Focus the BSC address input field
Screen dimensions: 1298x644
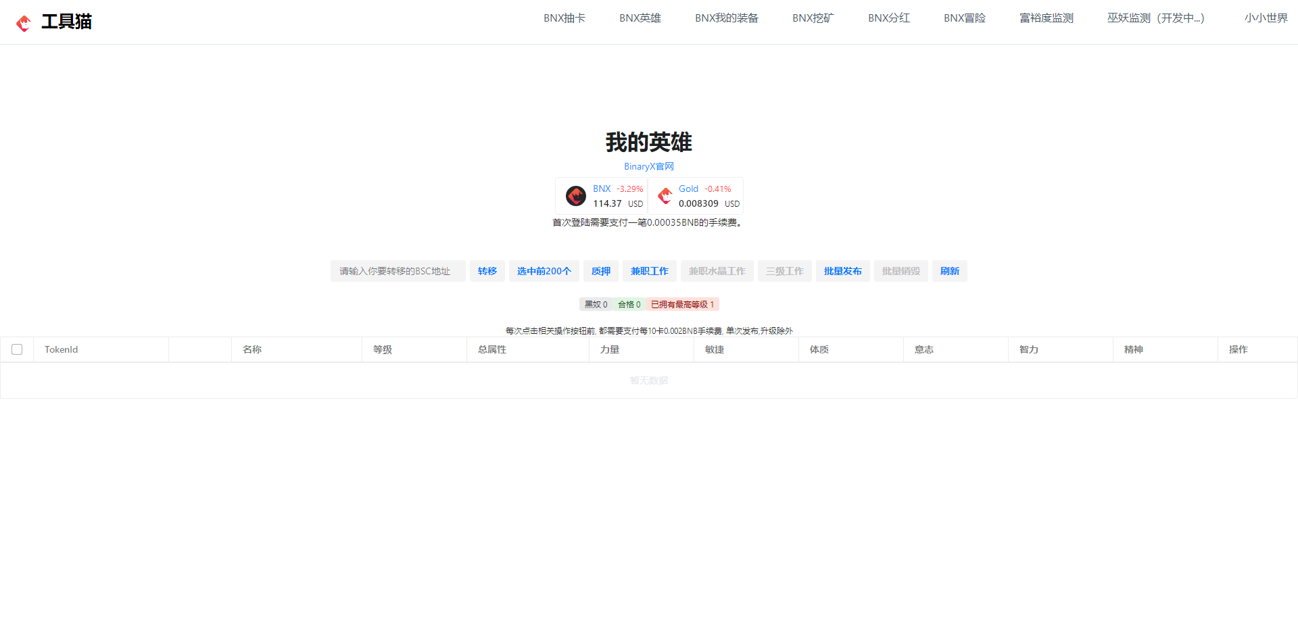(398, 271)
